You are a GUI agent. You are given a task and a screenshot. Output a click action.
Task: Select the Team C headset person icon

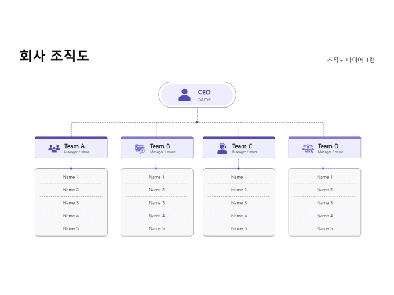click(222, 149)
